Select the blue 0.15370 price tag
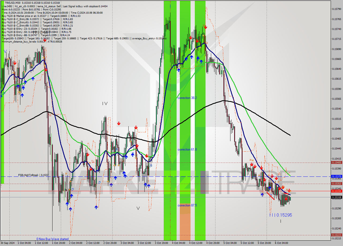 (x=337, y=176)
